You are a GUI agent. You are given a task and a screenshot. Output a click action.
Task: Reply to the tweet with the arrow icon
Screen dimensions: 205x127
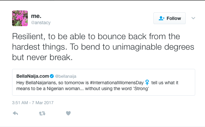point(15,113)
